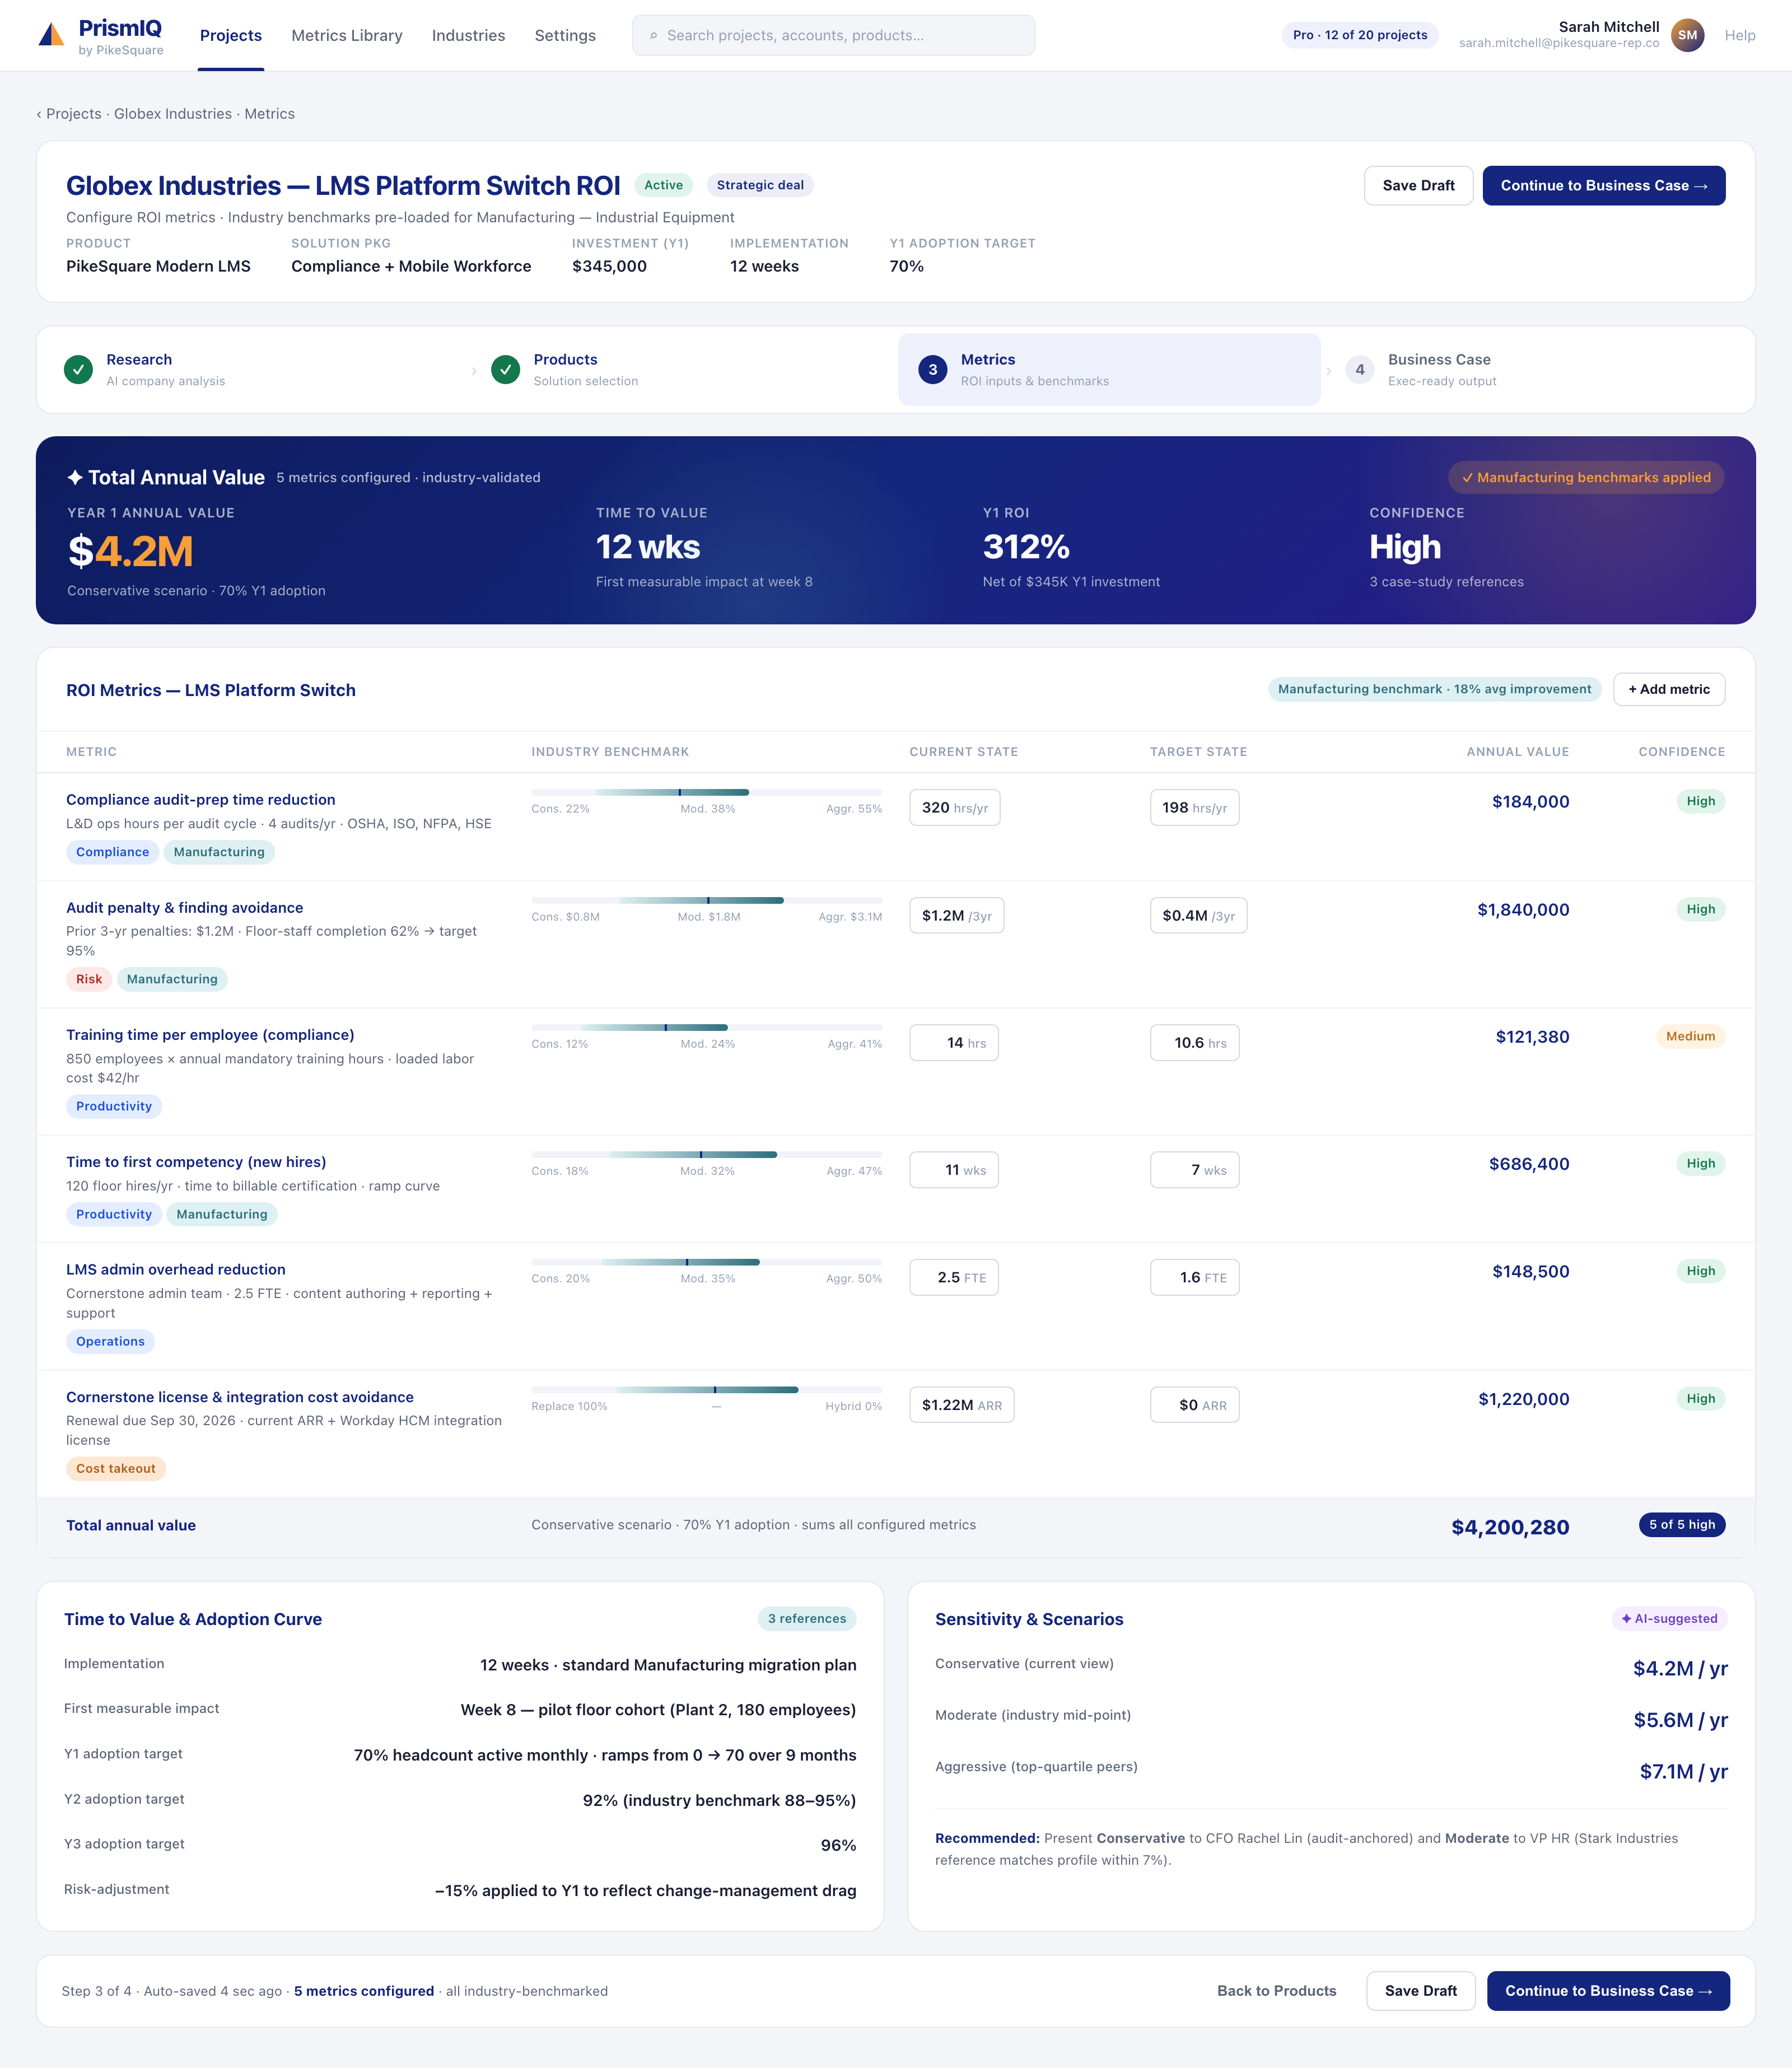Image resolution: width=1792 pixels, height=2068 pixels.
Task: Click the header Continue to Business Case button
Action: coord(1603,186)
